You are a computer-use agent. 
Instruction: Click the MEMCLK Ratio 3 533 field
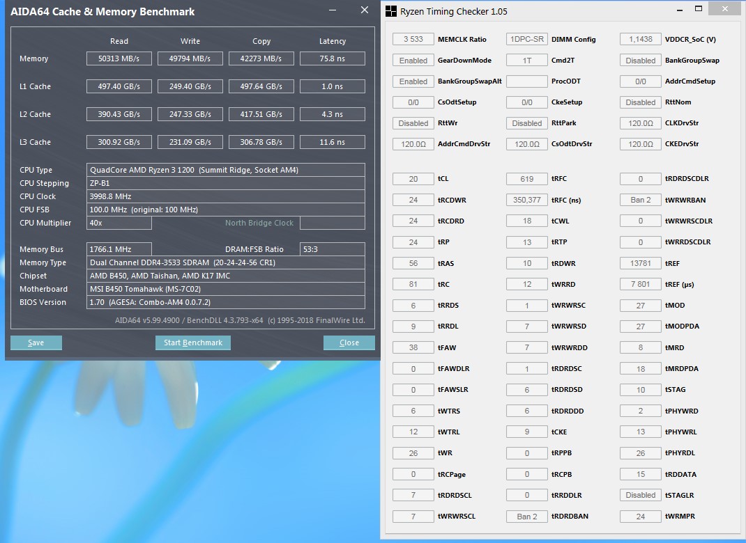pyautogui.click(x=413, y=39)
